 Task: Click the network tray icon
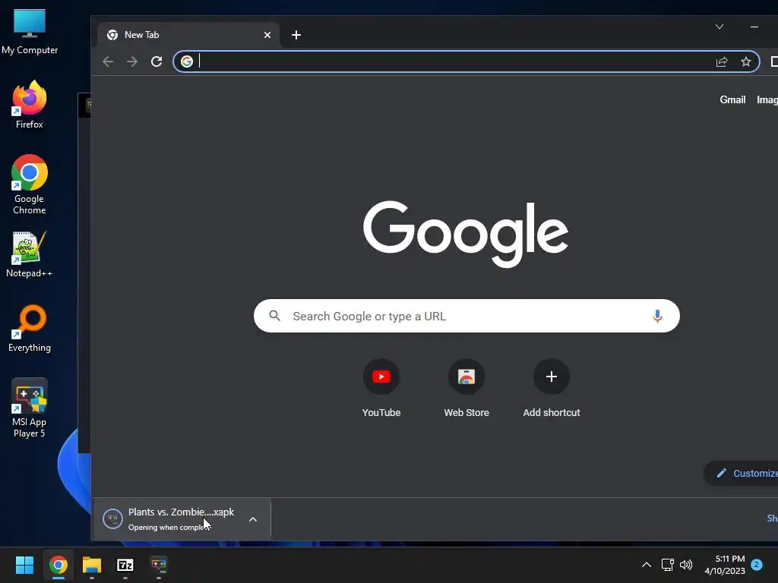[667, 565]
